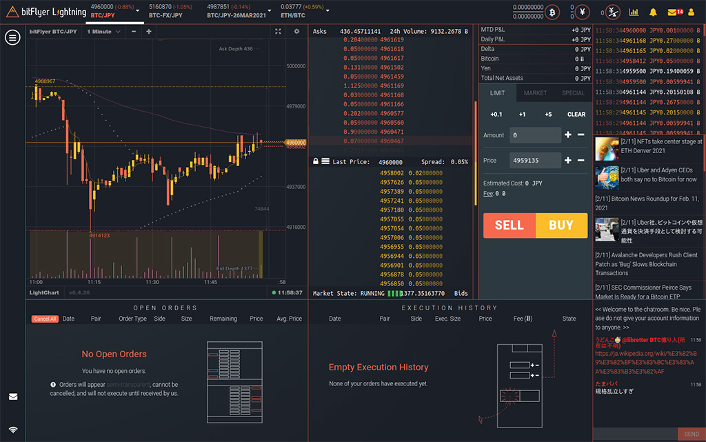Image resolution: width=706 pixels, height=442 pixels.
Task: Open the NFTs take center stage news thumbnail
Action: click(x=607, y=149)
